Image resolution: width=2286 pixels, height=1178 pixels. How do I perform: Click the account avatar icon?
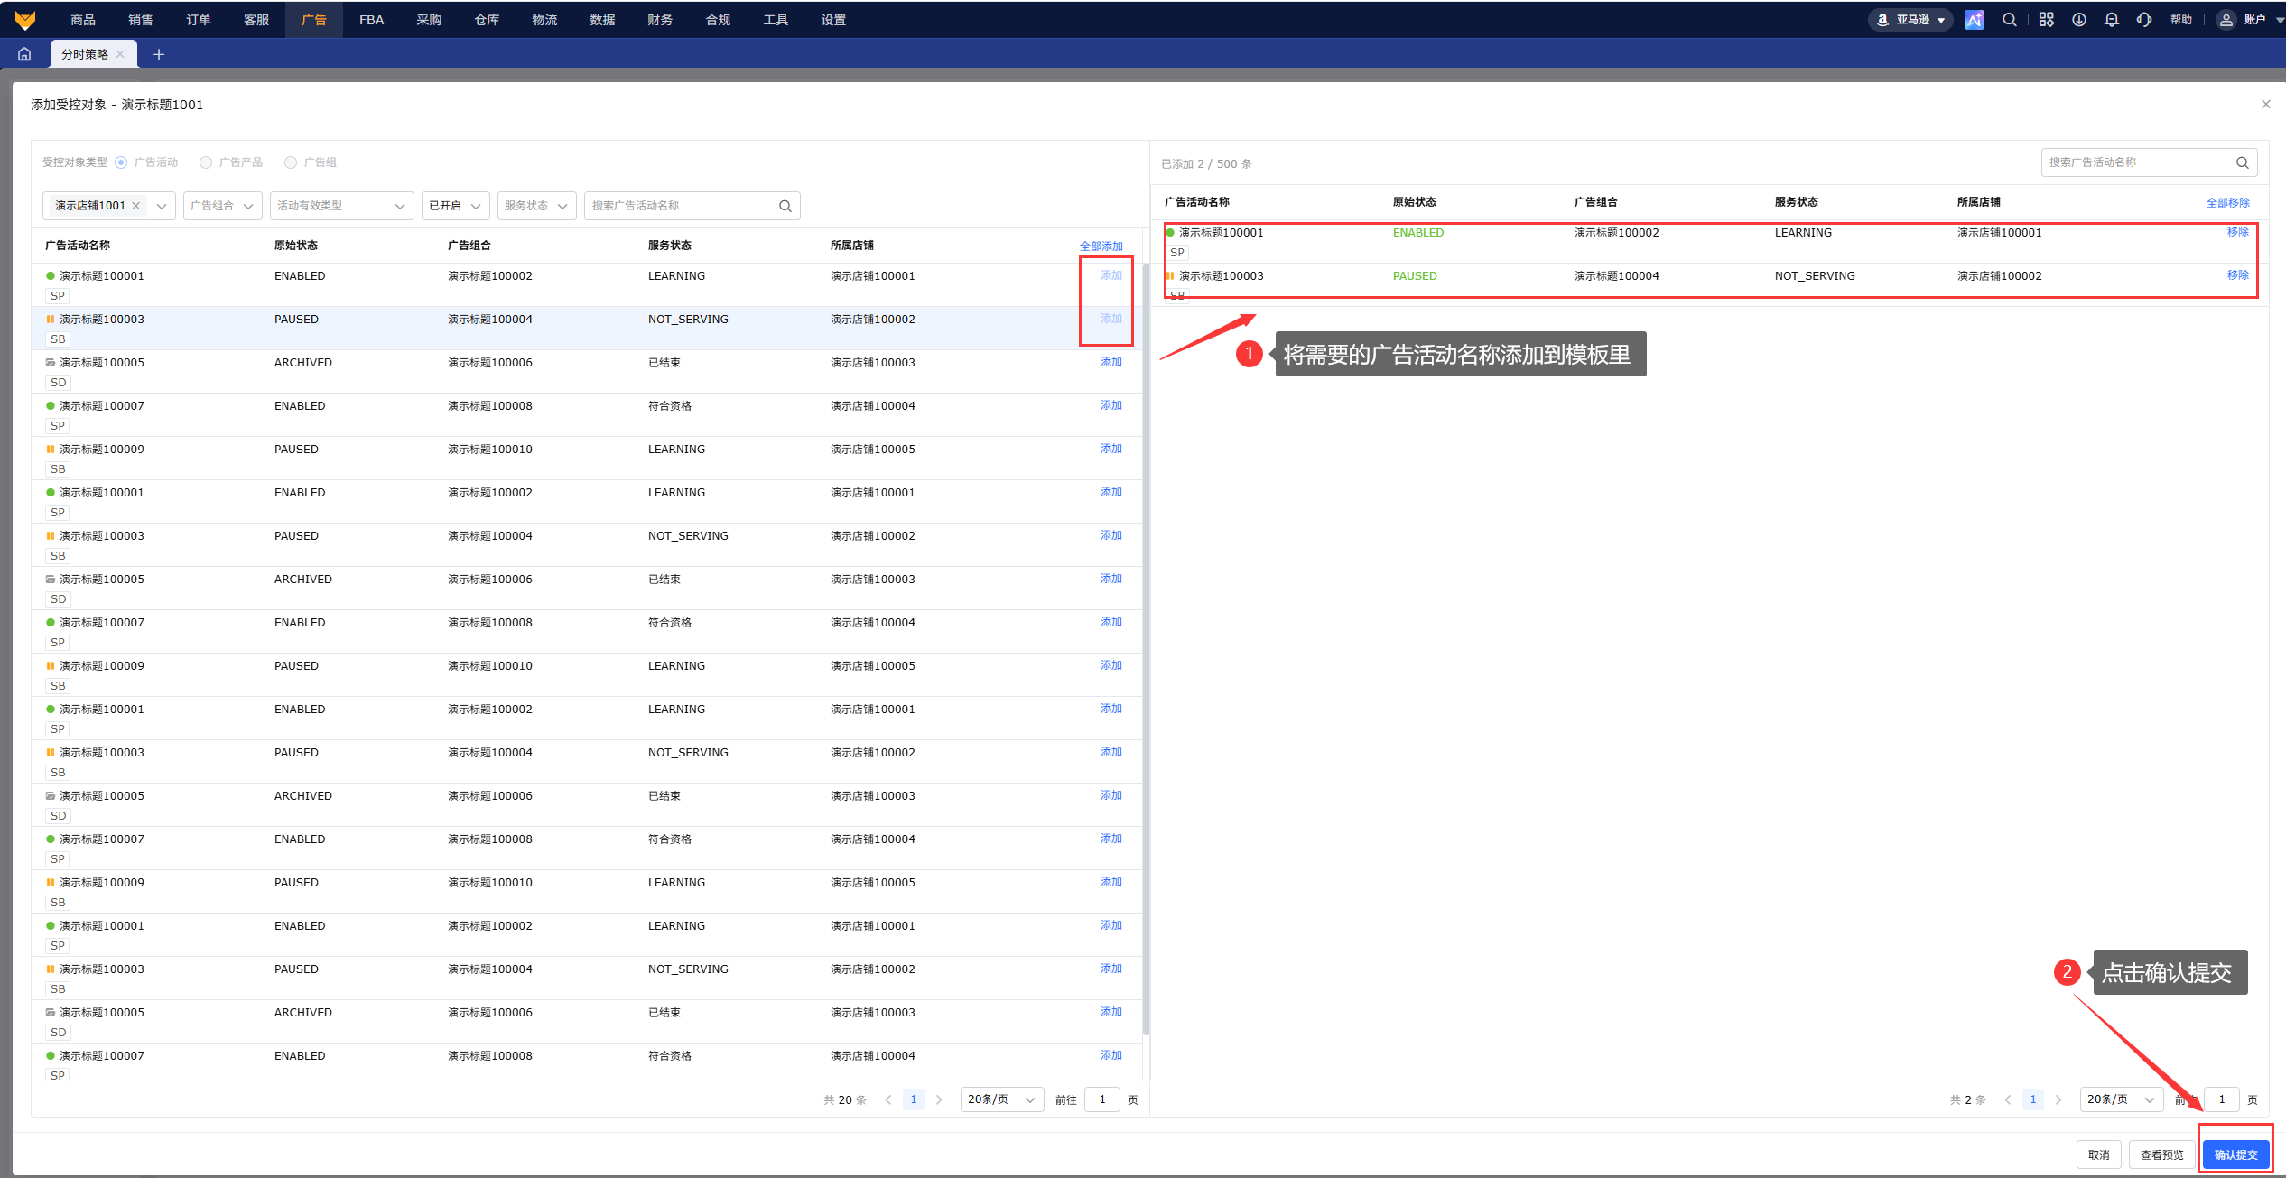pos(2226,19)
